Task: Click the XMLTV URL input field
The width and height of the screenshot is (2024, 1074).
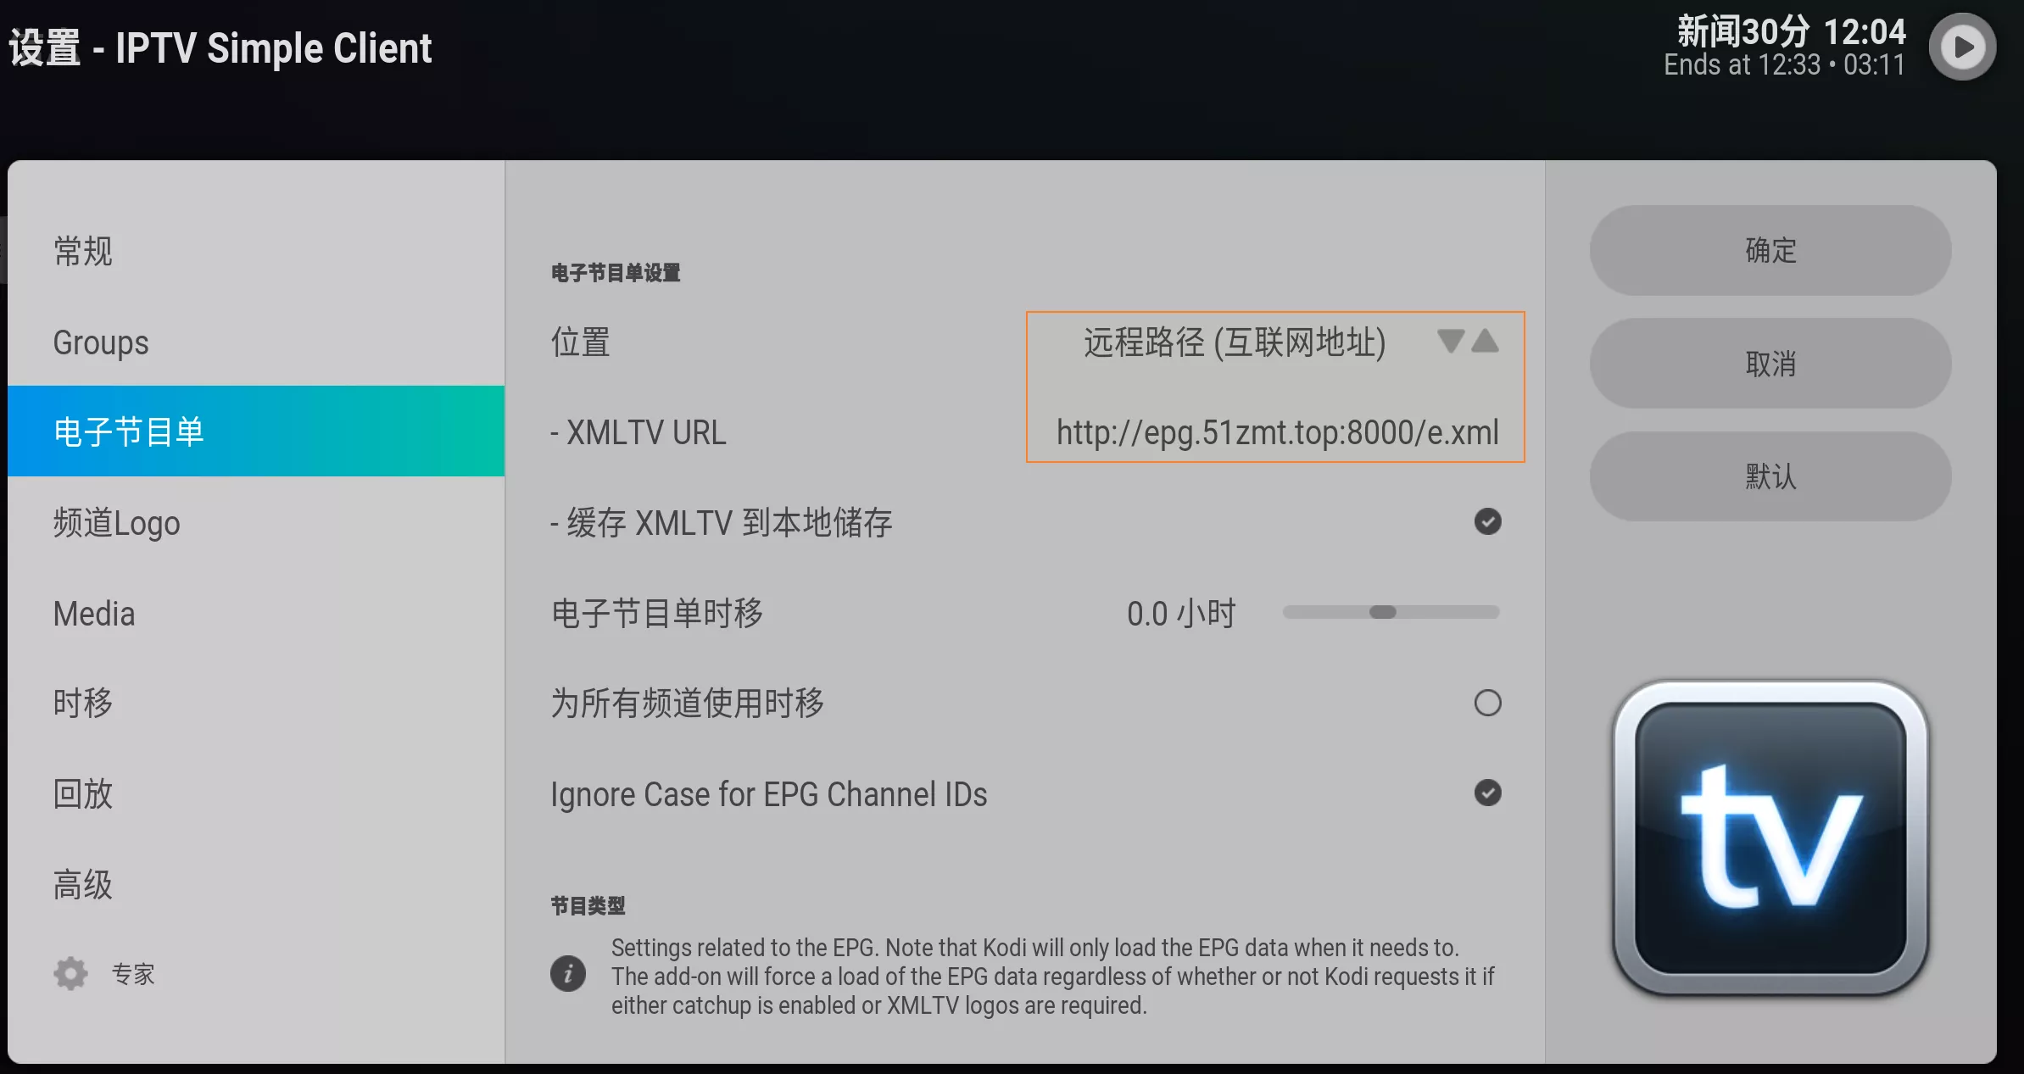Action: coord(1272,431)
